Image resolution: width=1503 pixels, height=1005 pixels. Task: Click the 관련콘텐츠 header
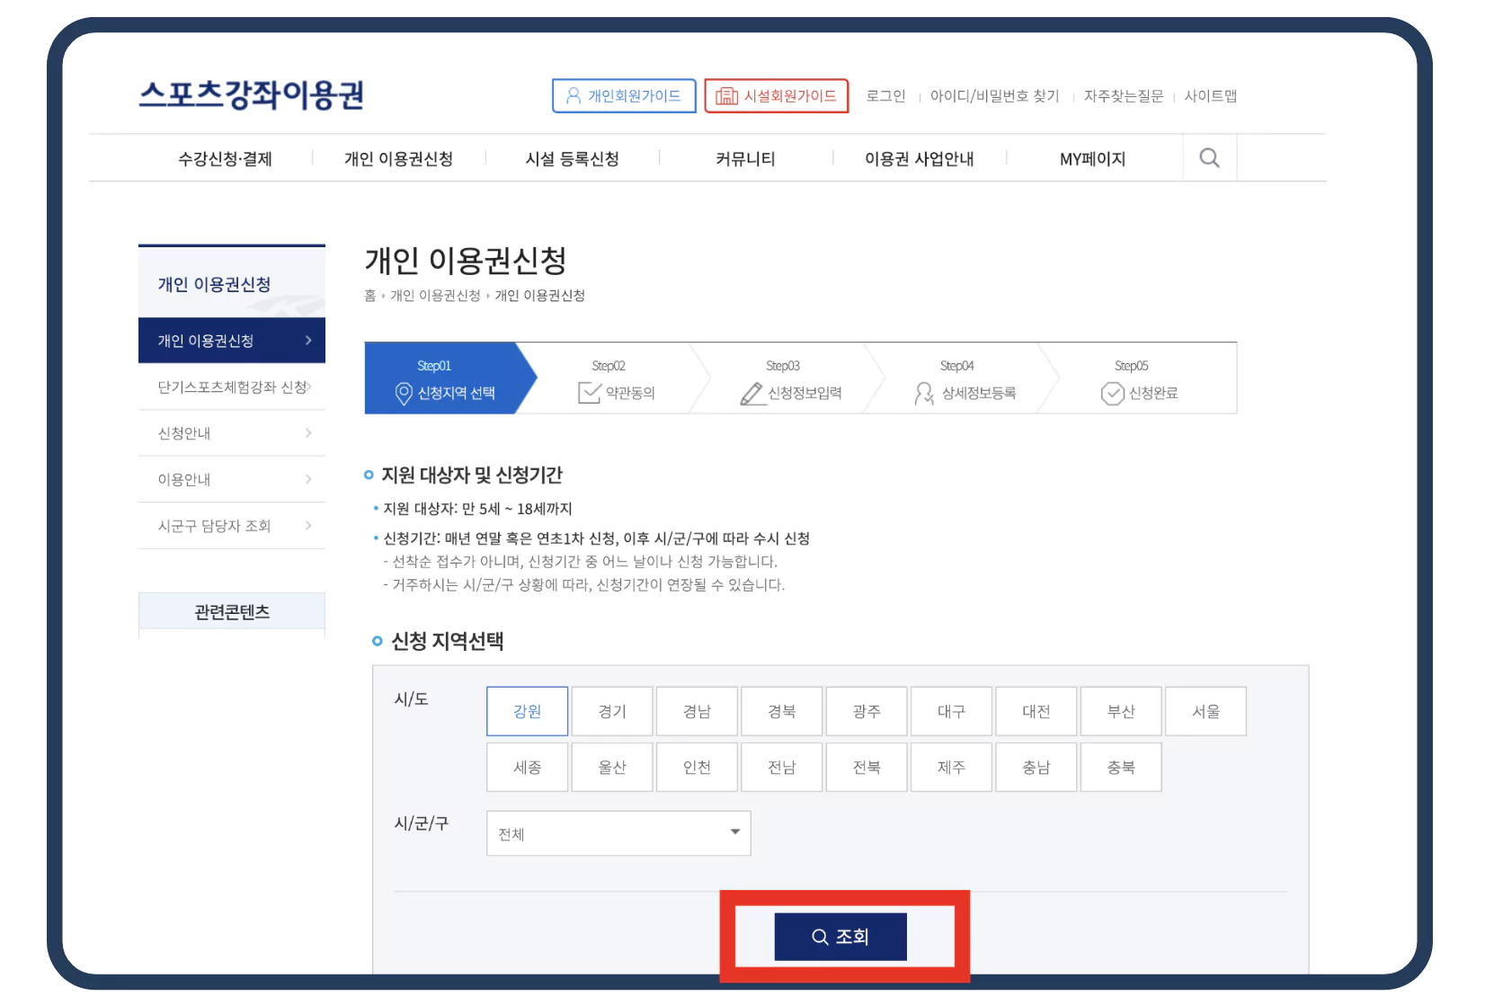232,612
